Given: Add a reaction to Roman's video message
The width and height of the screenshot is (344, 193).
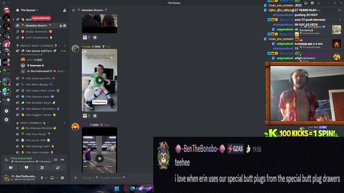Looking at the screenshot, I should point(95,116).
